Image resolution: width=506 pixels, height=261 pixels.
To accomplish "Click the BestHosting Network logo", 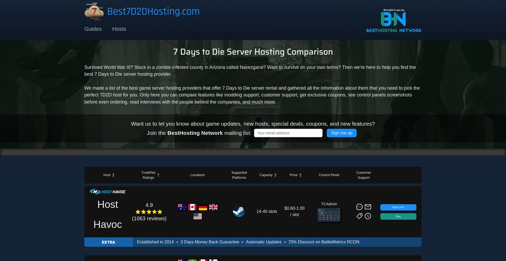I will coord(393,21).
